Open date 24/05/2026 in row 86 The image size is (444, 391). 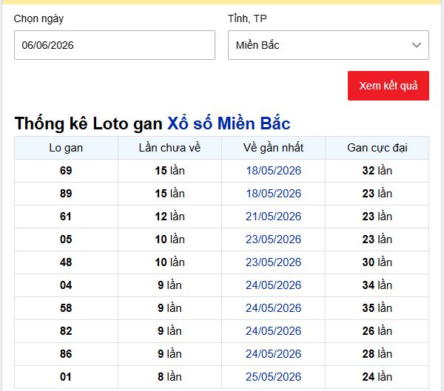273,354
